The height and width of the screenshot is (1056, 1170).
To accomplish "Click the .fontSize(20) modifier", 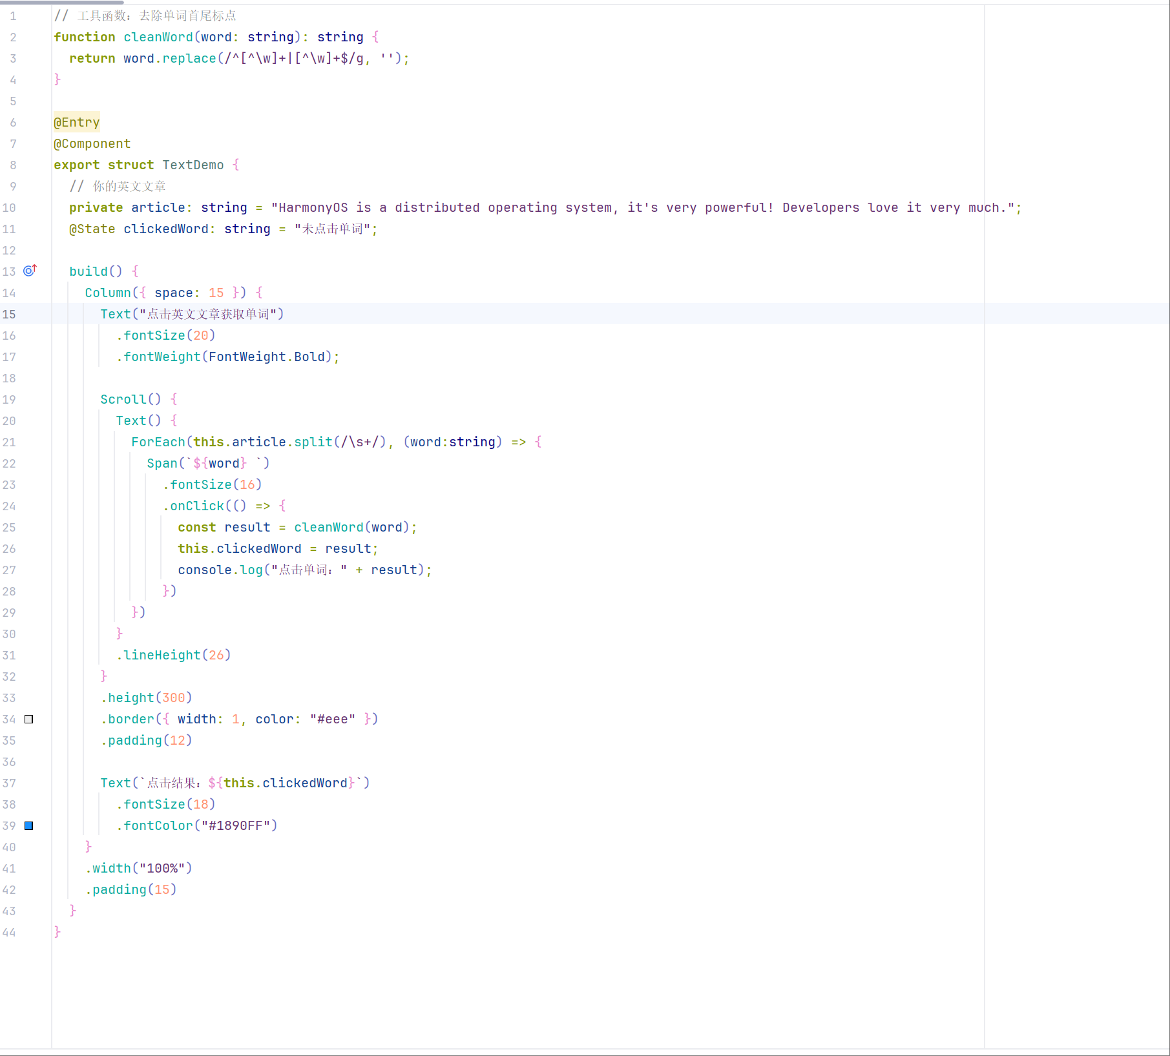I will pos(165,335).
